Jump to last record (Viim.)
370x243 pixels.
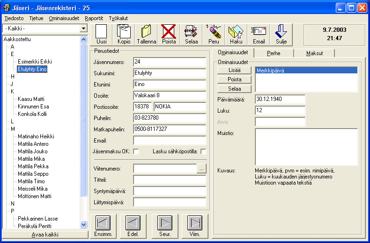pos(195,226)
